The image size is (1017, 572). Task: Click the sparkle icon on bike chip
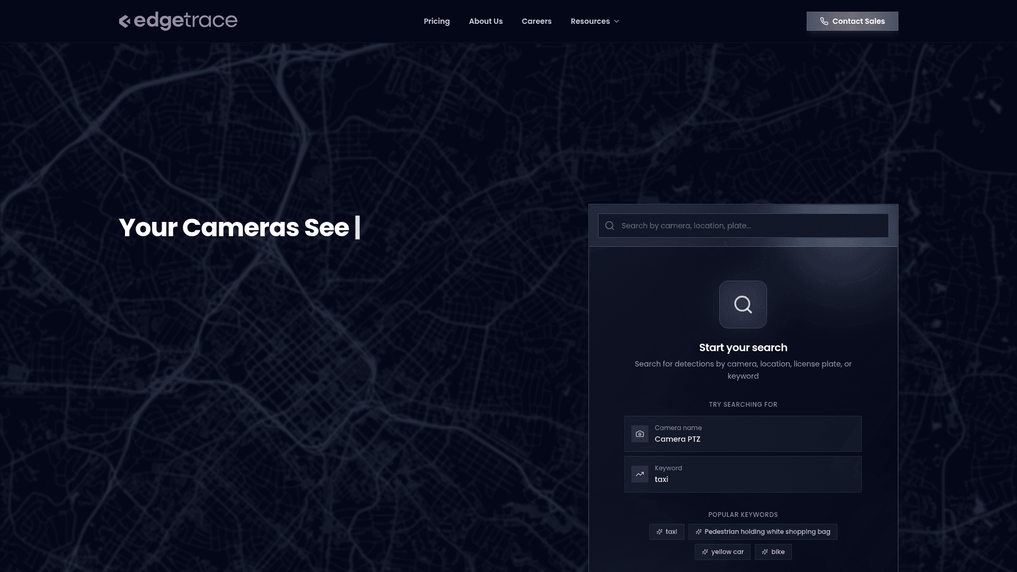click(765, 552)
